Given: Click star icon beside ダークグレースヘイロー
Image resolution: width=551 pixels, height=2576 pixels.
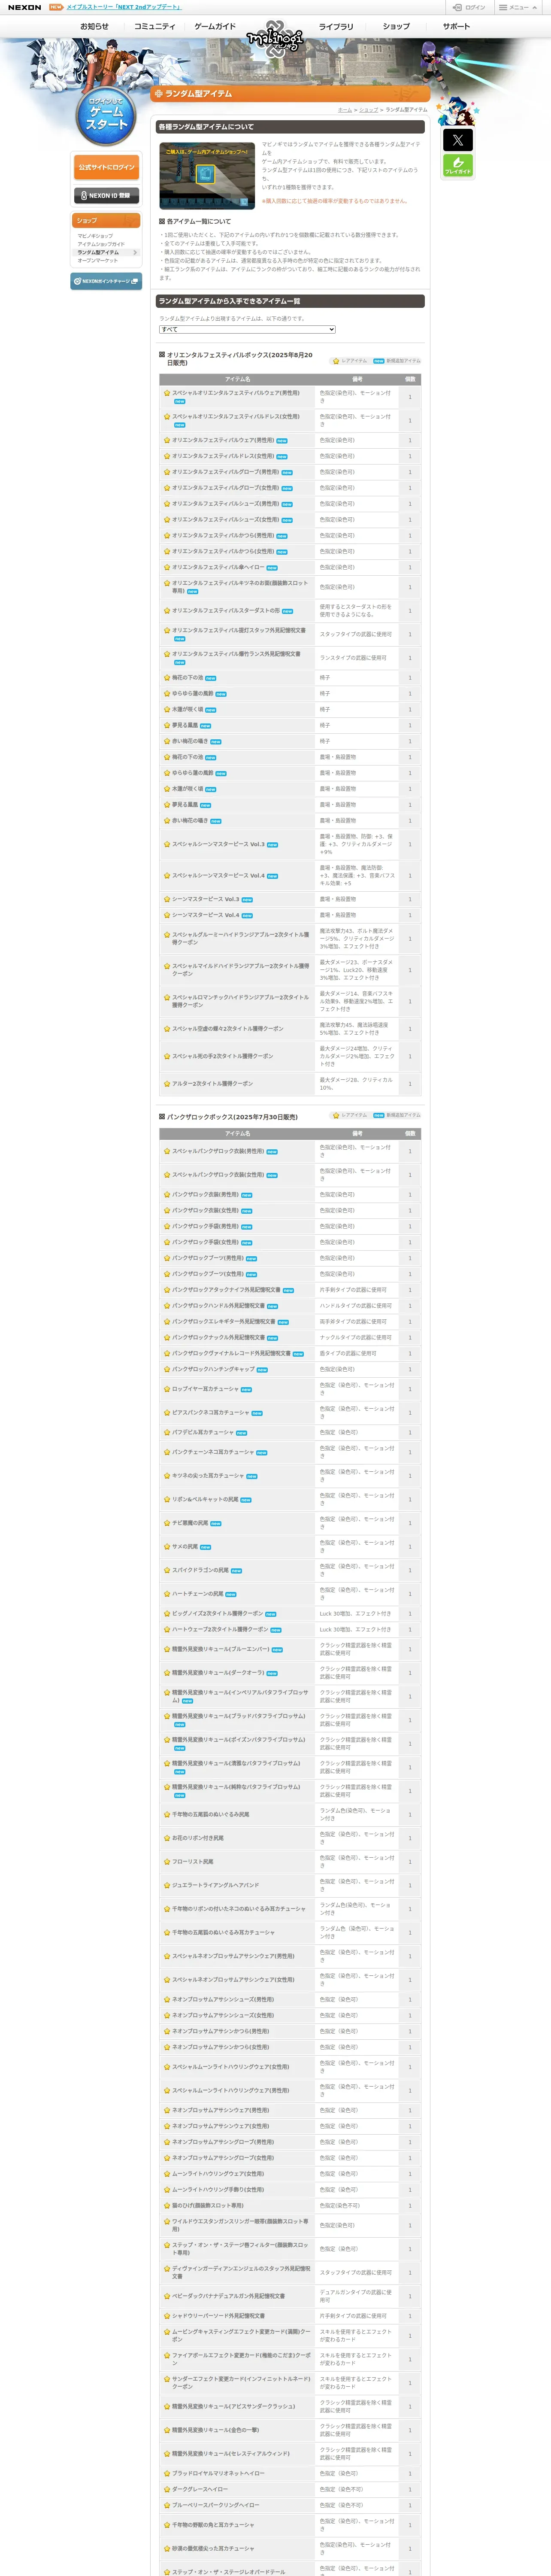Looking at the screenshot, I should point(167,2489).
